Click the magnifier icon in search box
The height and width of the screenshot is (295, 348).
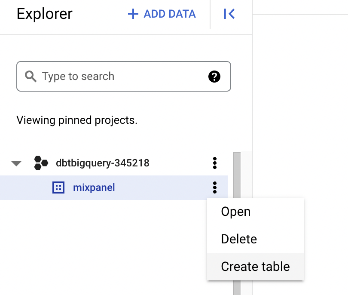tap(31, 77)
